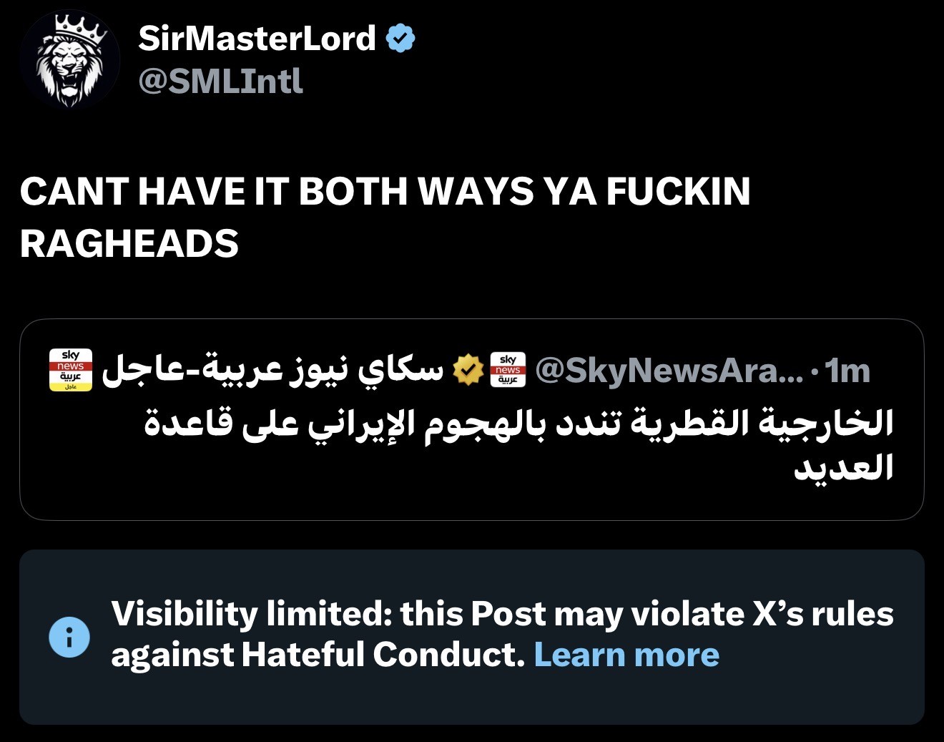The image size is (944, 742).
Task: Click the gold verified badge in quoted post
Action: coord(468,370)
